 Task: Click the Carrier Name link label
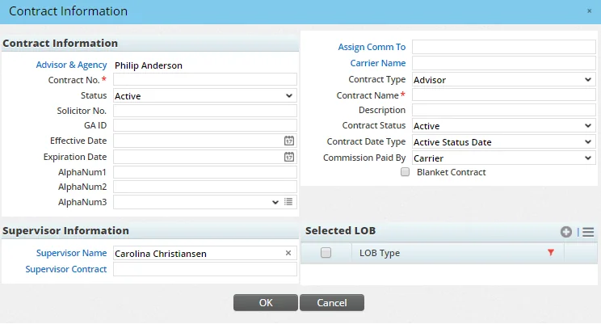click(x=377, y=63)
